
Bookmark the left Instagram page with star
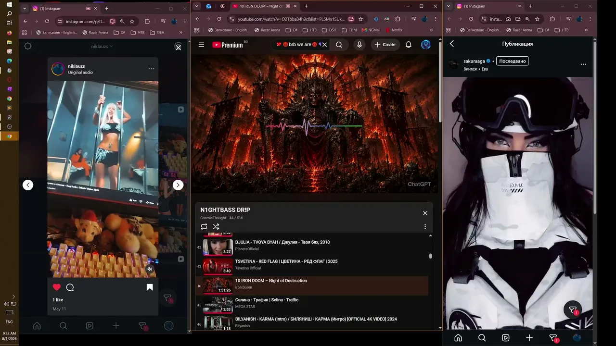[132, 21]
